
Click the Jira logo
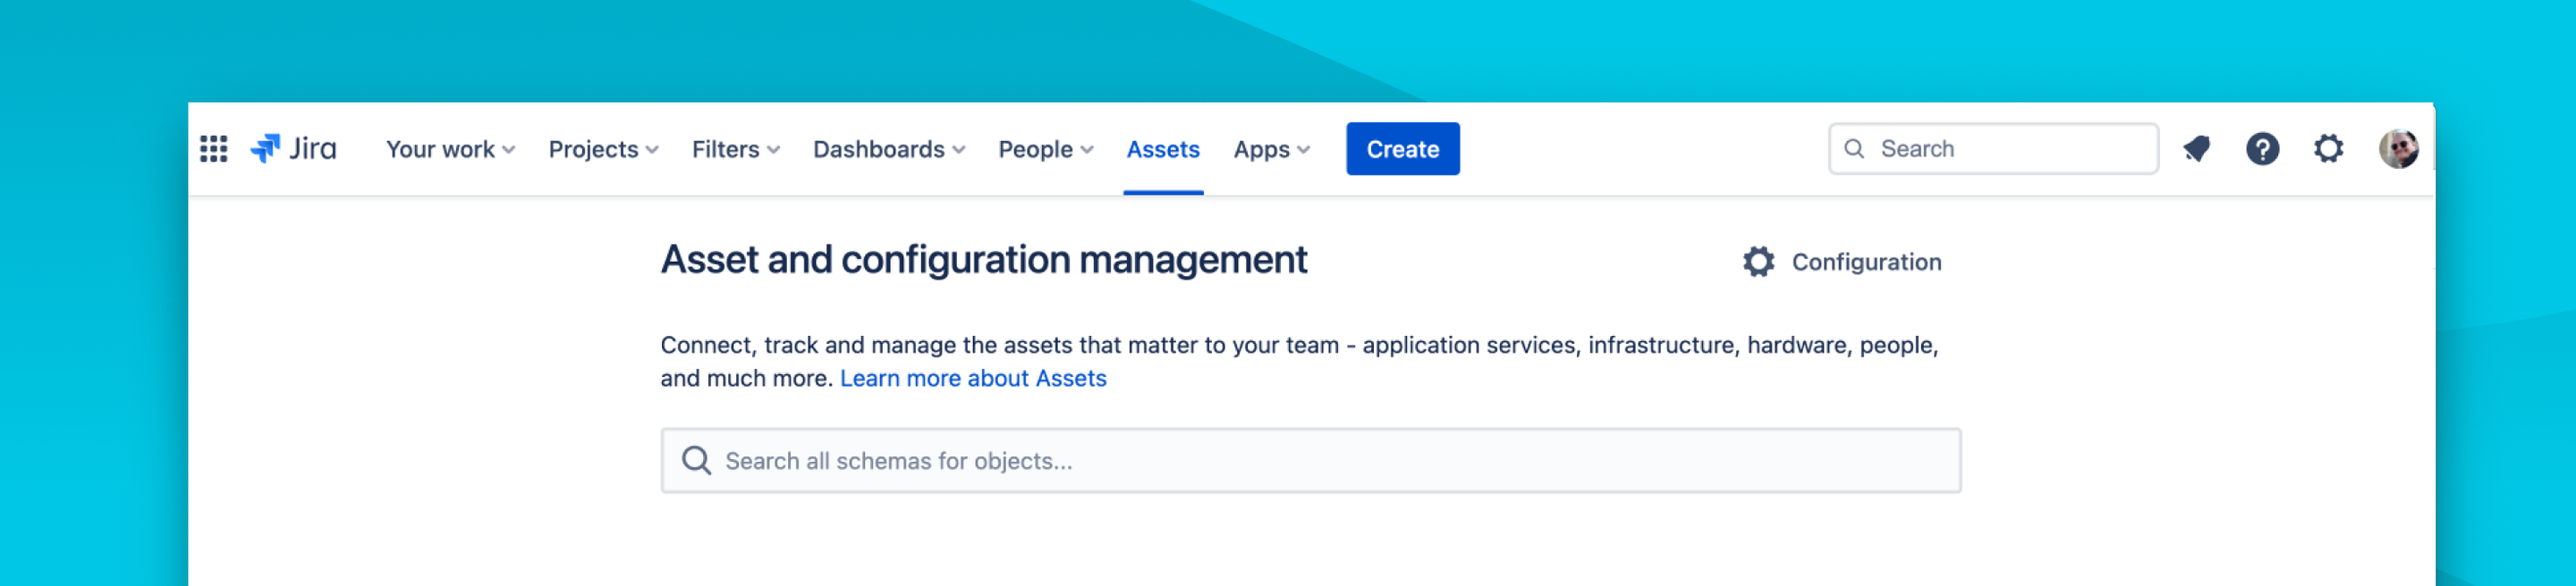pyautogui.click(x=293, y=149)
